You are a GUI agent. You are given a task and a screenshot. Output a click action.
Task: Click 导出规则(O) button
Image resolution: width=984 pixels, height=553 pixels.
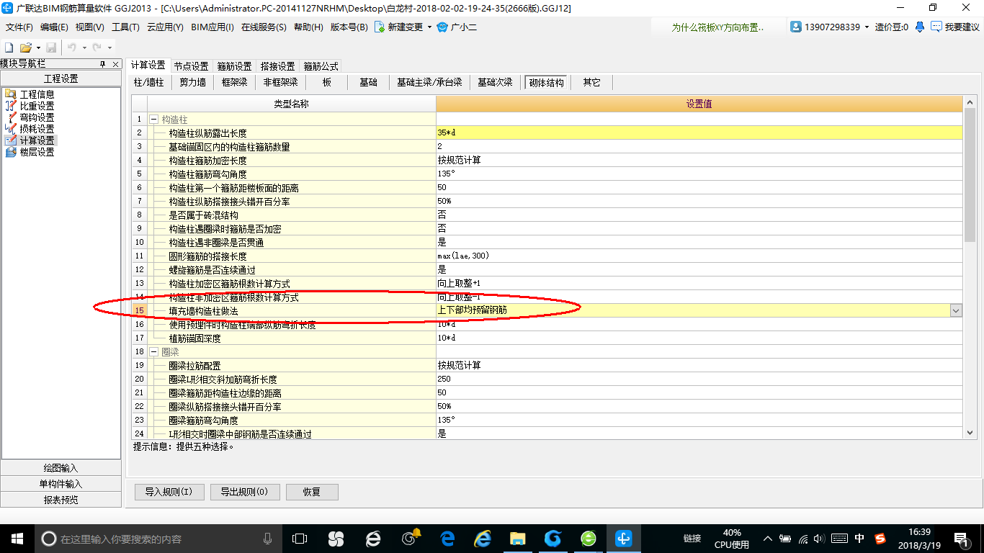[x=244, y=492]
